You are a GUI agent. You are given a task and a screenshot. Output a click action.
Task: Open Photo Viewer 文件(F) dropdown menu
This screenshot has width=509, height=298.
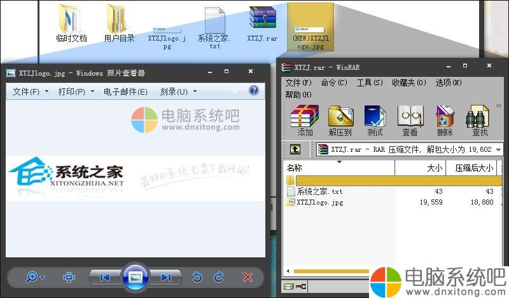(x=31, y=91)
